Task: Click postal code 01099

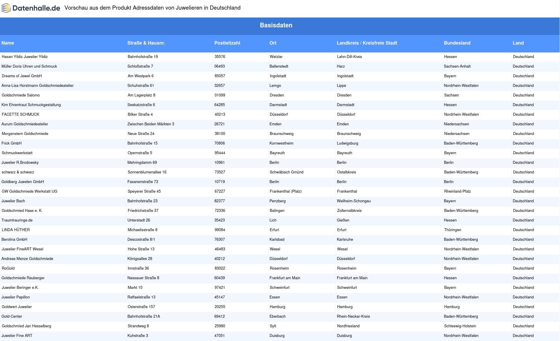Action: (x=220, y=95)
